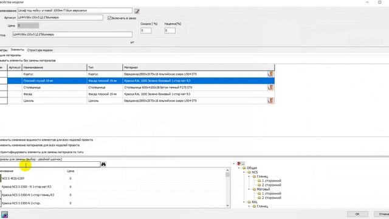Screen dimensions: 389x219
Task: Select the RAL tree folder label
Action: [255, 202]
